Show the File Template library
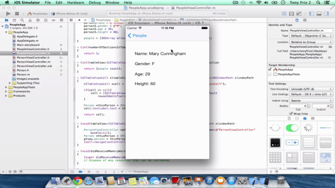 (289, 119)
